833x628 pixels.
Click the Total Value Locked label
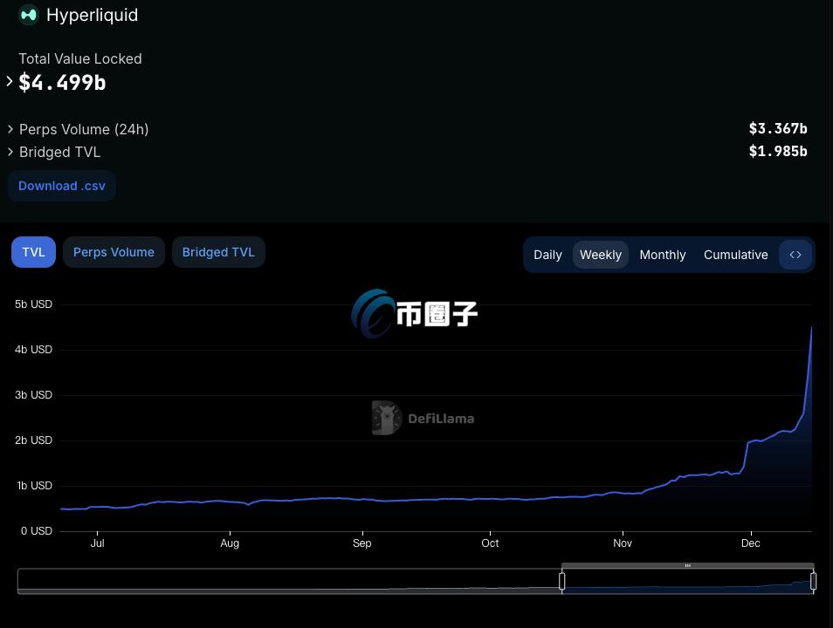80,59
